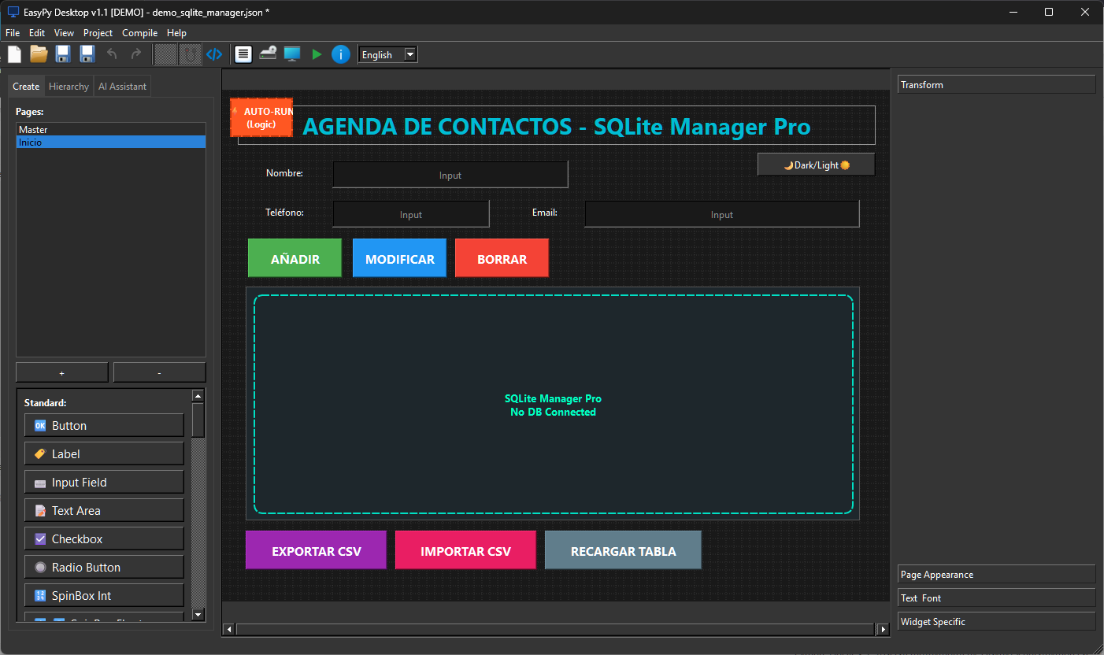Select the Master page in the list
Screen dimensions: 1104x655
(111, 129)
